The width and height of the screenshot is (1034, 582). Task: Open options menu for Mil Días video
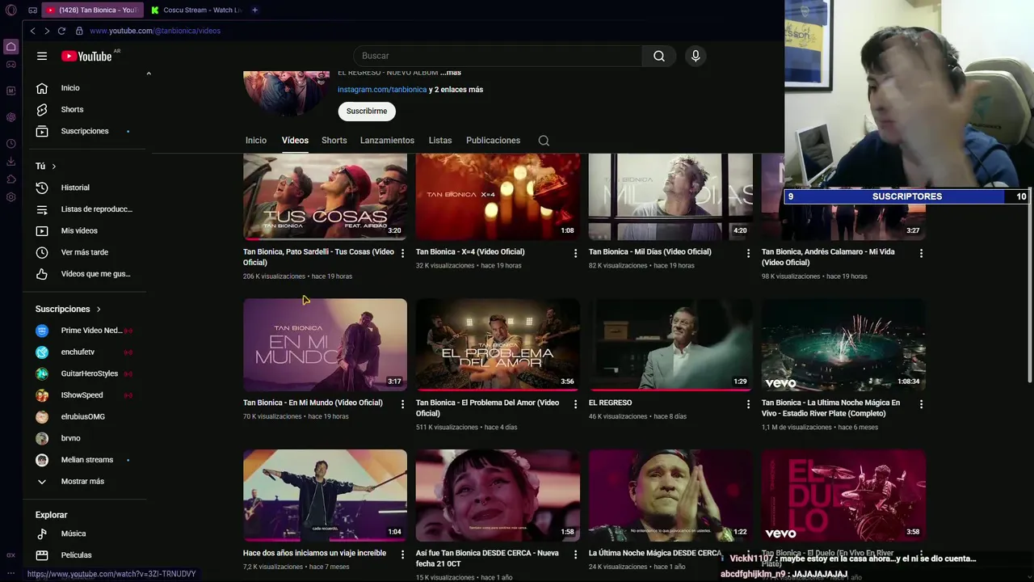[x=748, y=253]
